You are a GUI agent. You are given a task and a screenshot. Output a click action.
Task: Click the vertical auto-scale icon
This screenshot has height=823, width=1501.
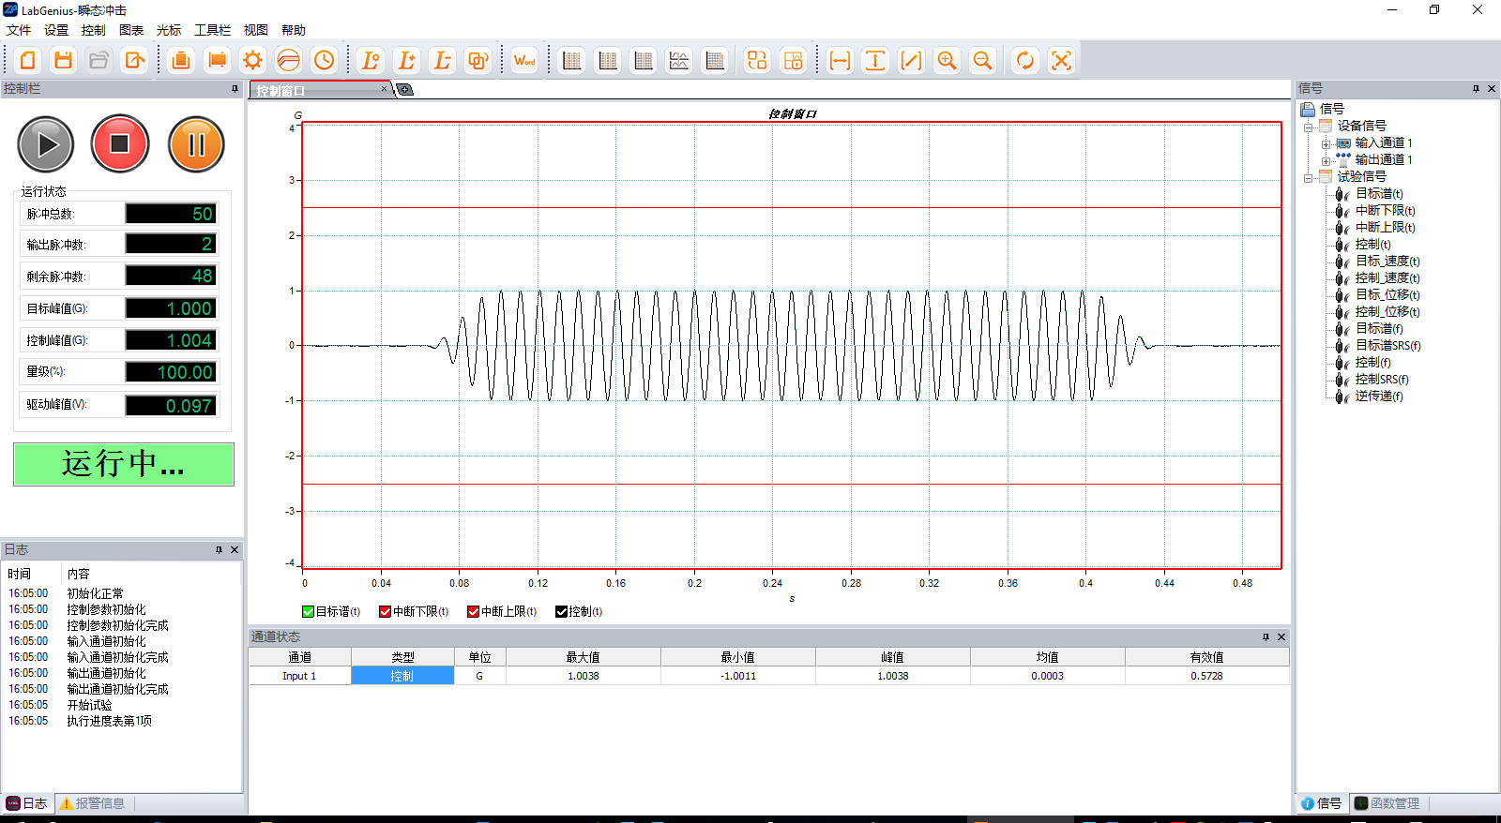pos(875,61)
